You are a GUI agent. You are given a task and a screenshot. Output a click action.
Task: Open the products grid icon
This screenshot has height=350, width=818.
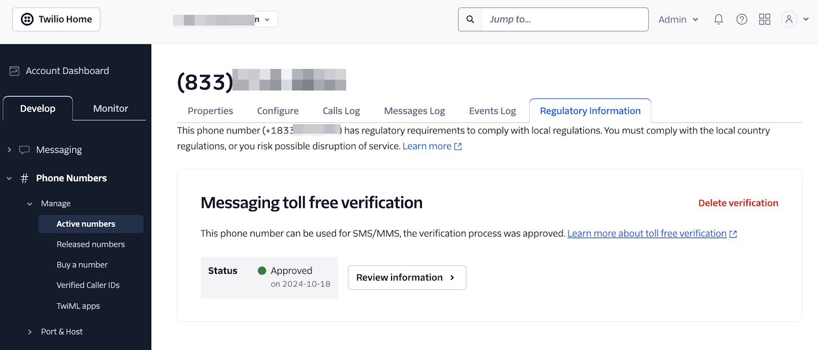765,19
